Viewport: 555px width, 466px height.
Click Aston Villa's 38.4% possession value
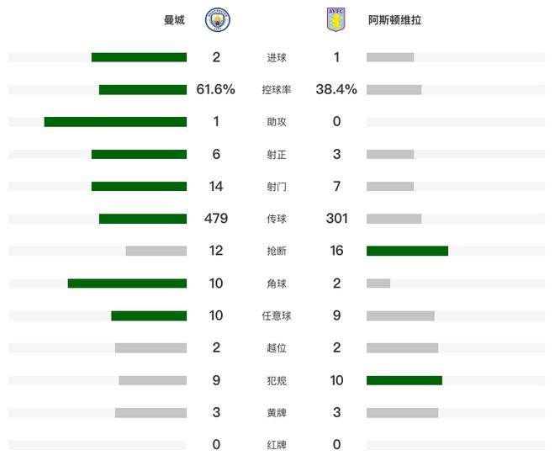(336, 90)
